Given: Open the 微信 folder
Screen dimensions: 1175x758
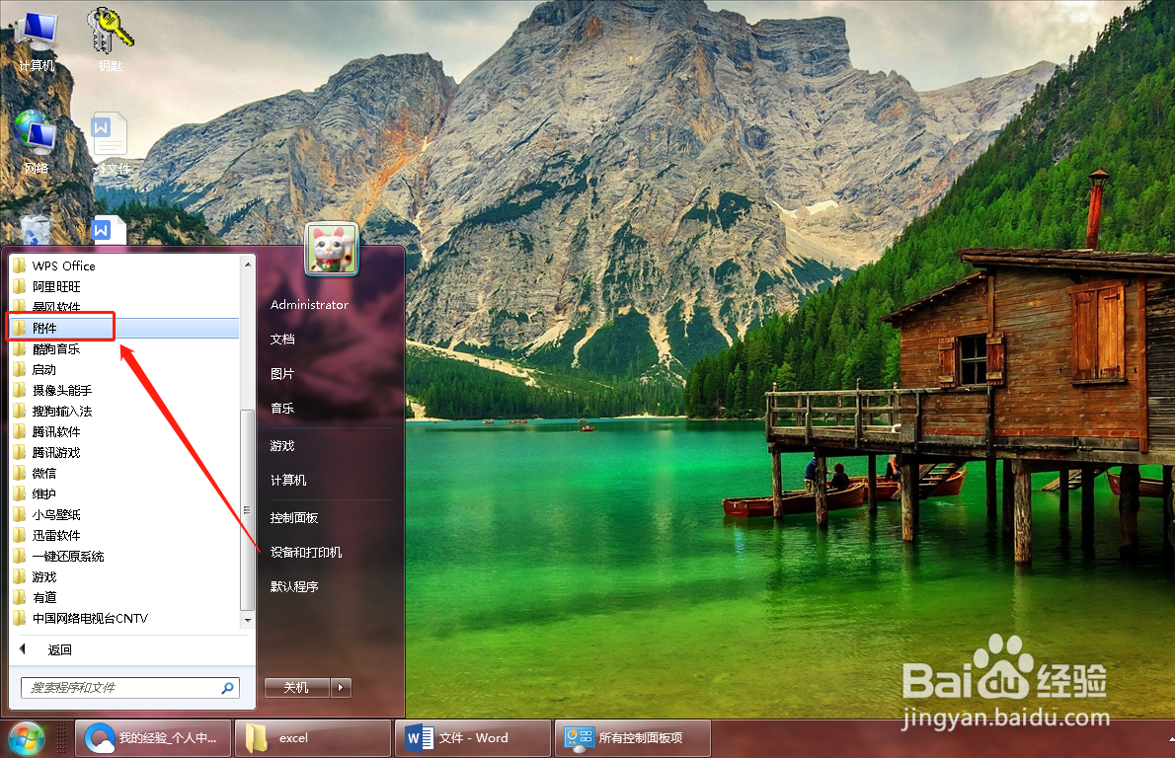Looking at the screenshot, I should coord(124,474).
